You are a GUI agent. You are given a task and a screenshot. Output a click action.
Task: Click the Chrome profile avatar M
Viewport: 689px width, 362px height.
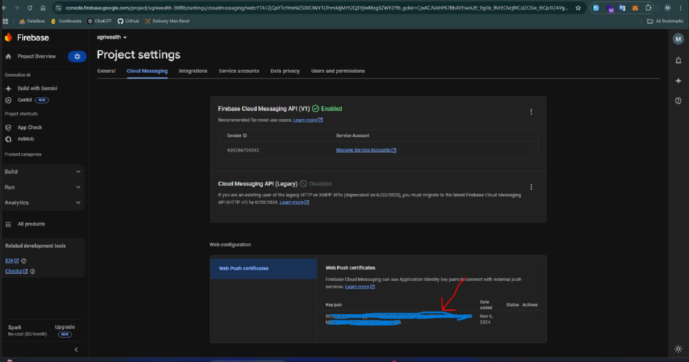[667, 8]
